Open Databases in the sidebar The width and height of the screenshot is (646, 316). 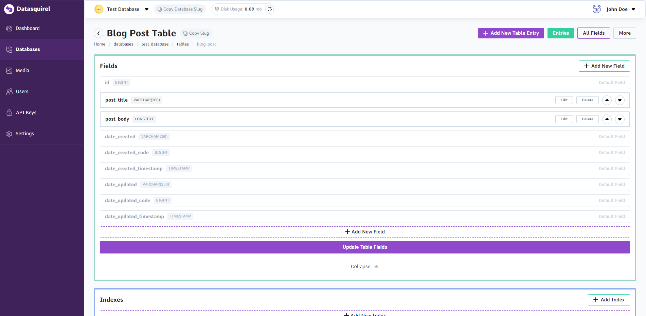[42, 49]
